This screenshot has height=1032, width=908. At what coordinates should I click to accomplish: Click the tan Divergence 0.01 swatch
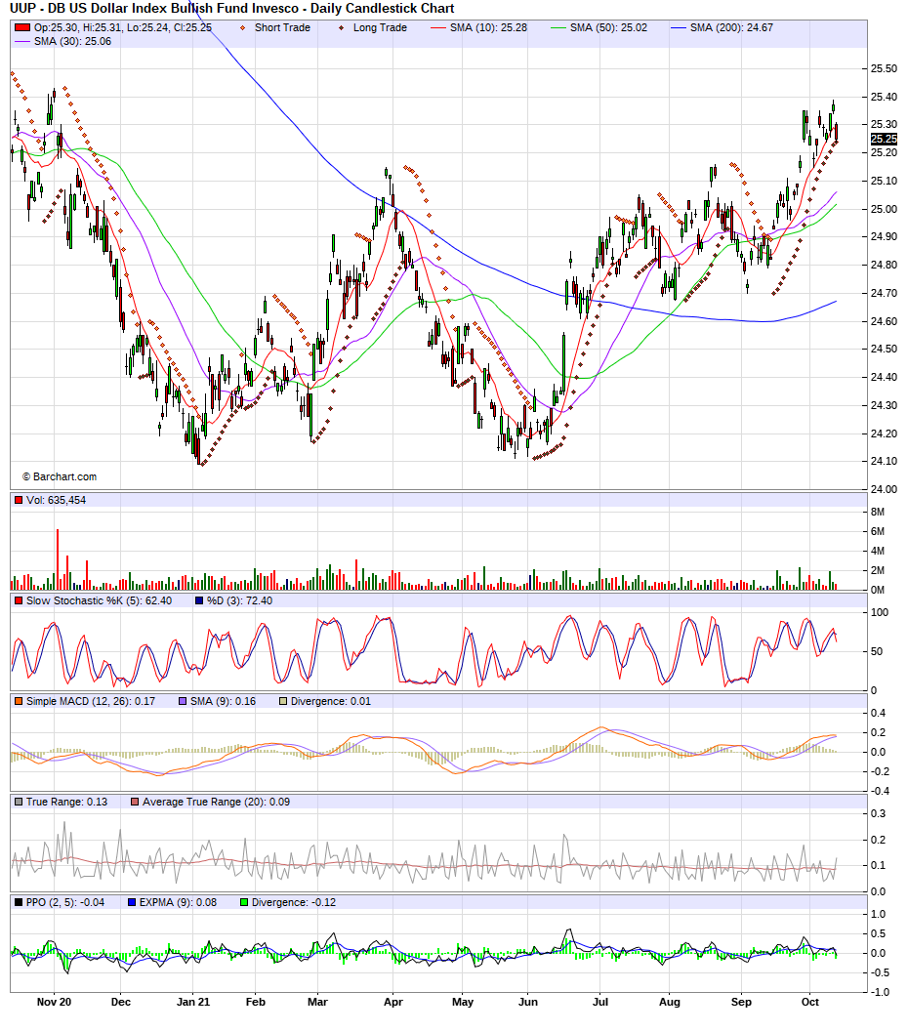283,702
